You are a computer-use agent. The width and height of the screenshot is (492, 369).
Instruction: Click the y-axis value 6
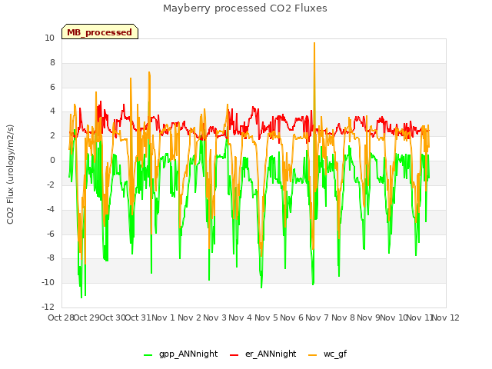[52, 87]
